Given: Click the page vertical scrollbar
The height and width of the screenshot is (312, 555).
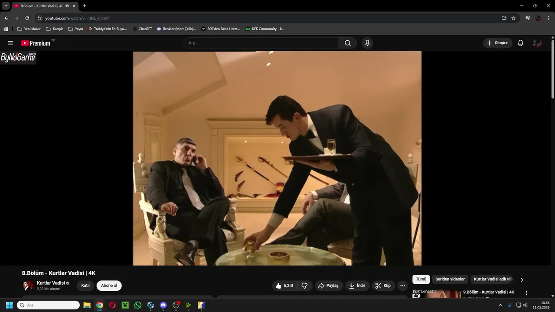Looking at the screenshot, I should click(x=553, y=69).
